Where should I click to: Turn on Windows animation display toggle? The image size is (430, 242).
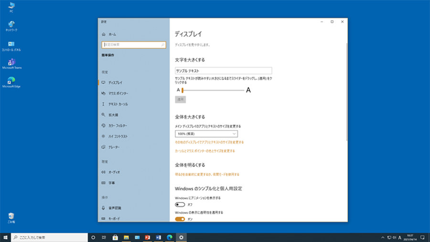click(180, 204)
